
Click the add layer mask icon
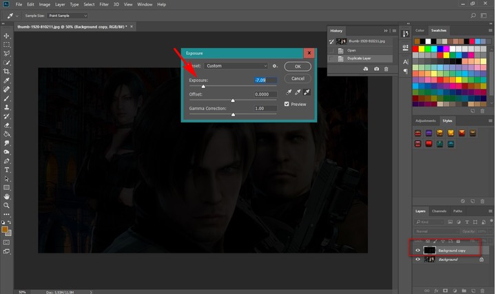click(446, 291)
